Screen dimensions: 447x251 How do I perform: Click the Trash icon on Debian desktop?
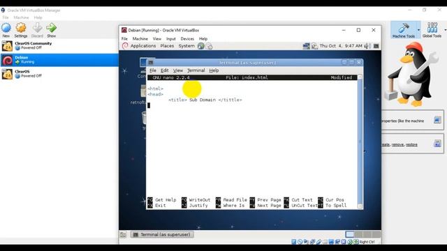click(x=144, y=118)
